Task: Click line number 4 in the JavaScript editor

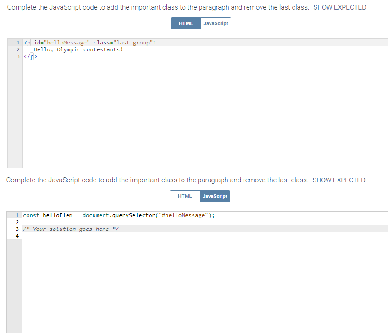Action: pos(17,235)
